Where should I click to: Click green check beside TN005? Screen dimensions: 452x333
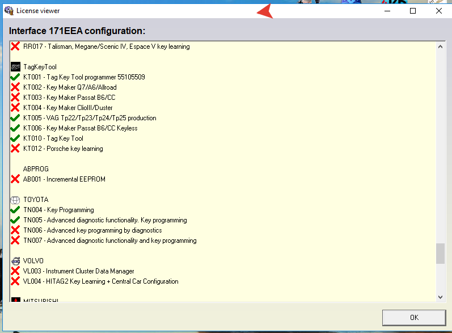15,220
